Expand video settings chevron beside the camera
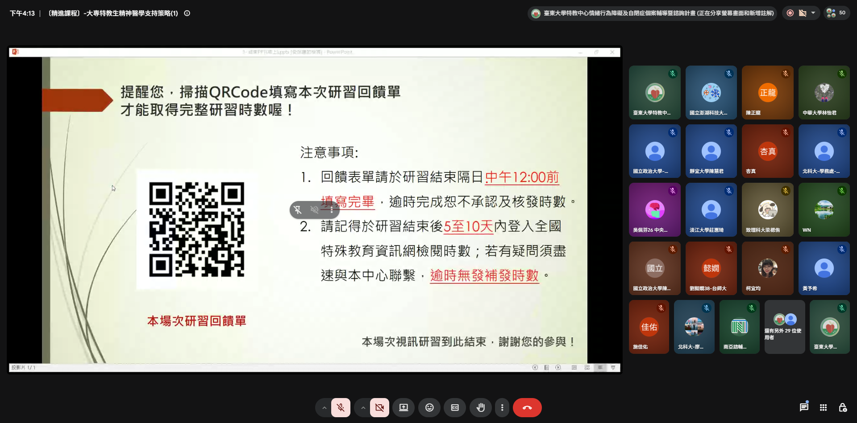Viewport: 857px width, 423px height. click(x=363, y=408)
